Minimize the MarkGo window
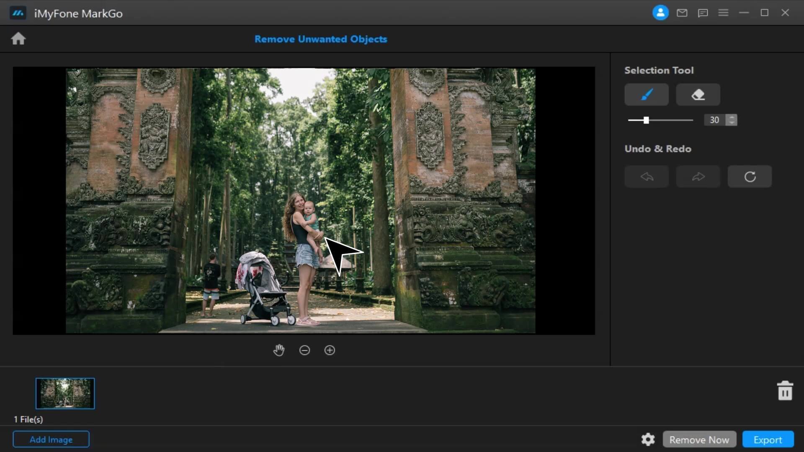Image resolution: width=804 pixels, height=452 pixels. click(744, 13)
